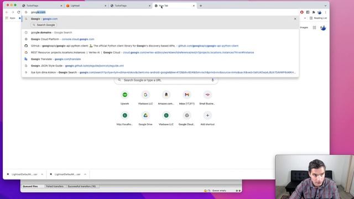
Task: Close the New Tab tab
Action: pos(194,6)
